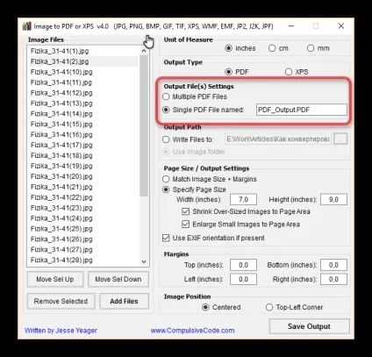
Task: Toggle Shrink Over-Sized Images checkbox
Action: 185,211
